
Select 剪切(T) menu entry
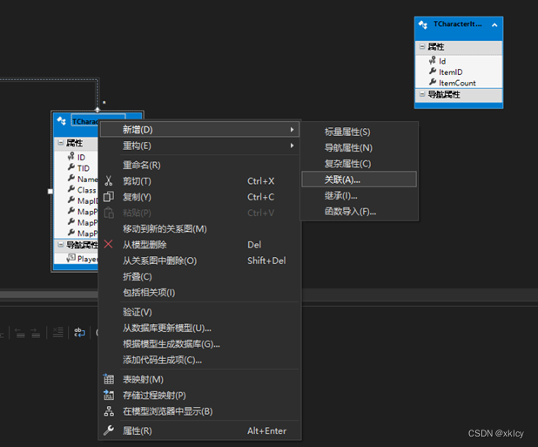tap(199, 181)
